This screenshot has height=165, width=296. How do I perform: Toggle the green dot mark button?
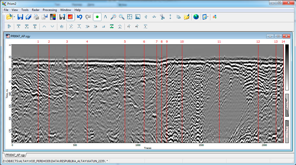(97, 17)
